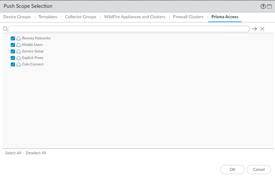Uncheck the Mobile Users checkbox

tap(13, 45)
